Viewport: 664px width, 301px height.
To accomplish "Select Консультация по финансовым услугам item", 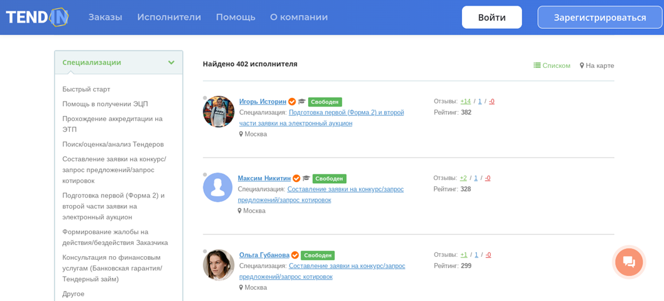I will (x=112, y=269).
